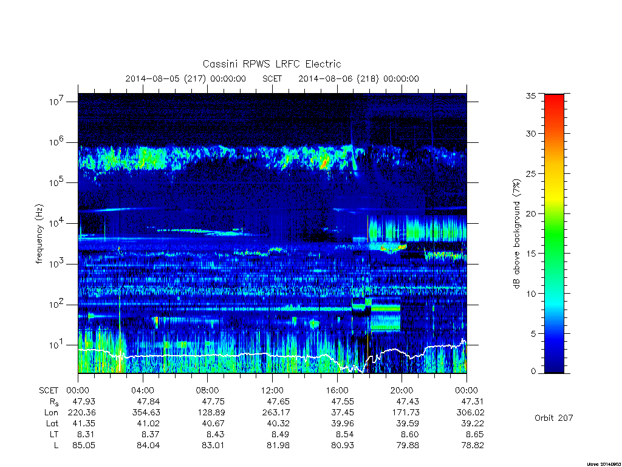Click the 35 value on the color scale
The width and height of the screenshot is (622, 467).
tap(531, 95)
